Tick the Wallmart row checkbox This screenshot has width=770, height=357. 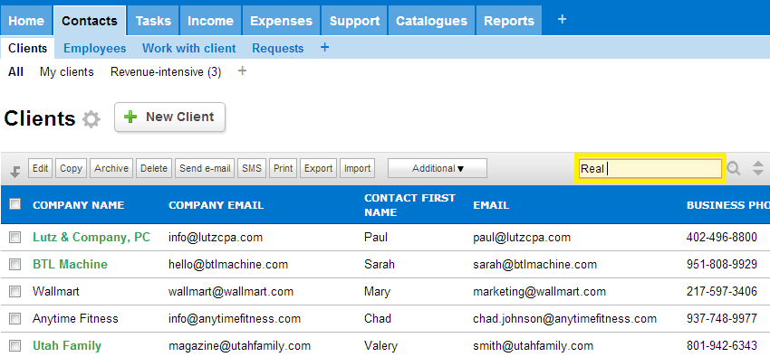pyautogui.click(x=15, y=292)
